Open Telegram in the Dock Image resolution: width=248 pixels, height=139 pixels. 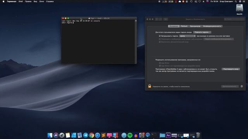(x=86, y=135)
